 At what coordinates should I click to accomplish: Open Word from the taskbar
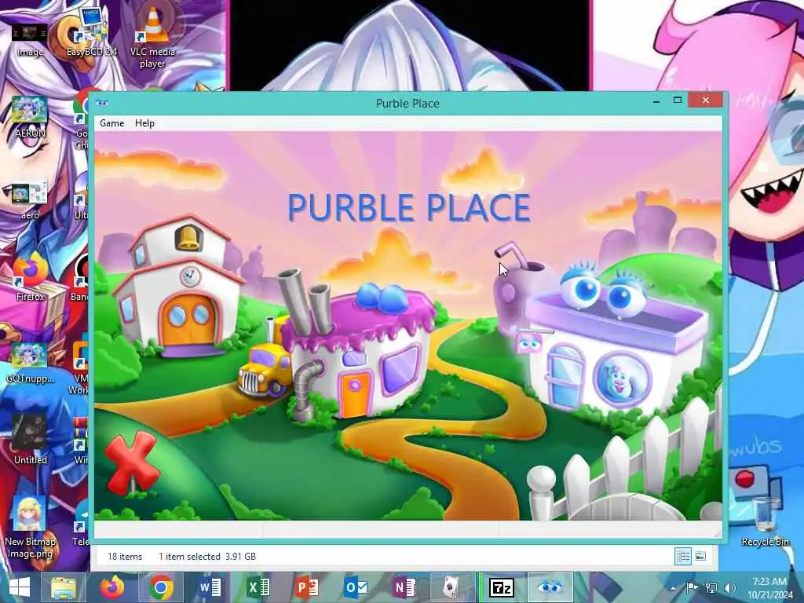pyautogui.click(x=209, y=587)
